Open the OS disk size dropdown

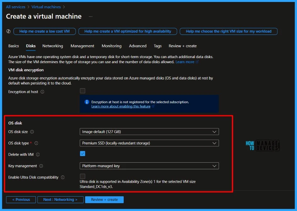tap(149, 132)
